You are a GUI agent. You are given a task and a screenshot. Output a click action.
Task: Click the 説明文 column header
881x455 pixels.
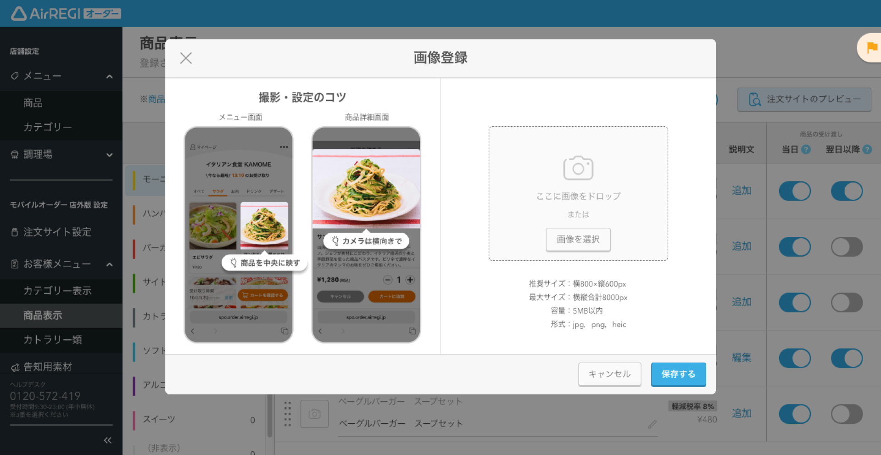tap(742, 150)
